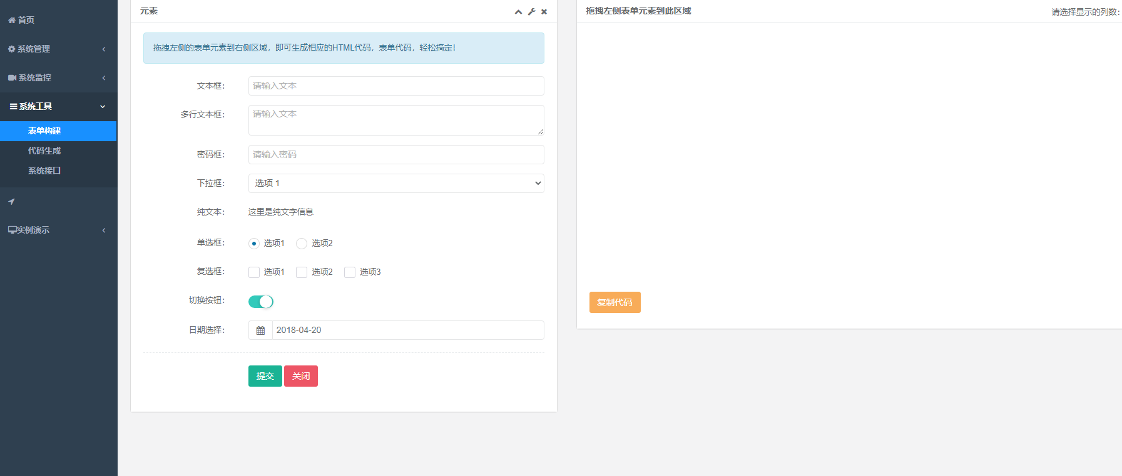Click the 拖拽左侧表单元素到此区域 heading
Screen dimensions: 1122x476
coord(638,11)
